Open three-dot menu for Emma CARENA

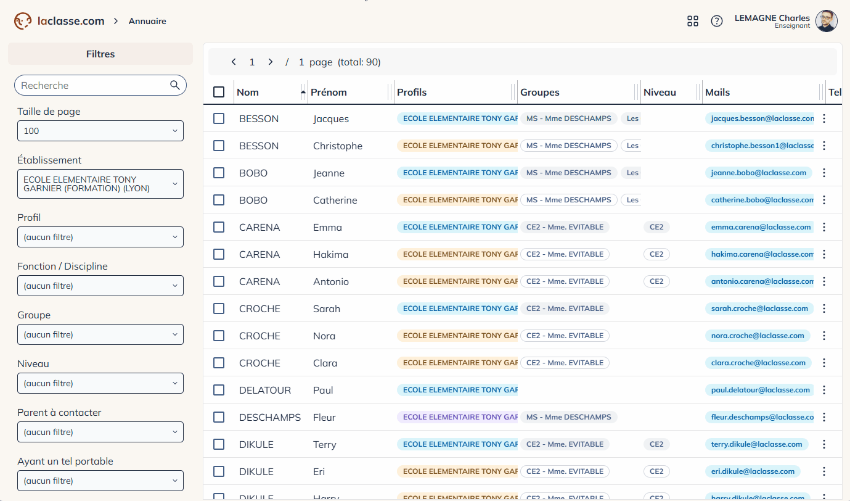click(x=824, y=227)
